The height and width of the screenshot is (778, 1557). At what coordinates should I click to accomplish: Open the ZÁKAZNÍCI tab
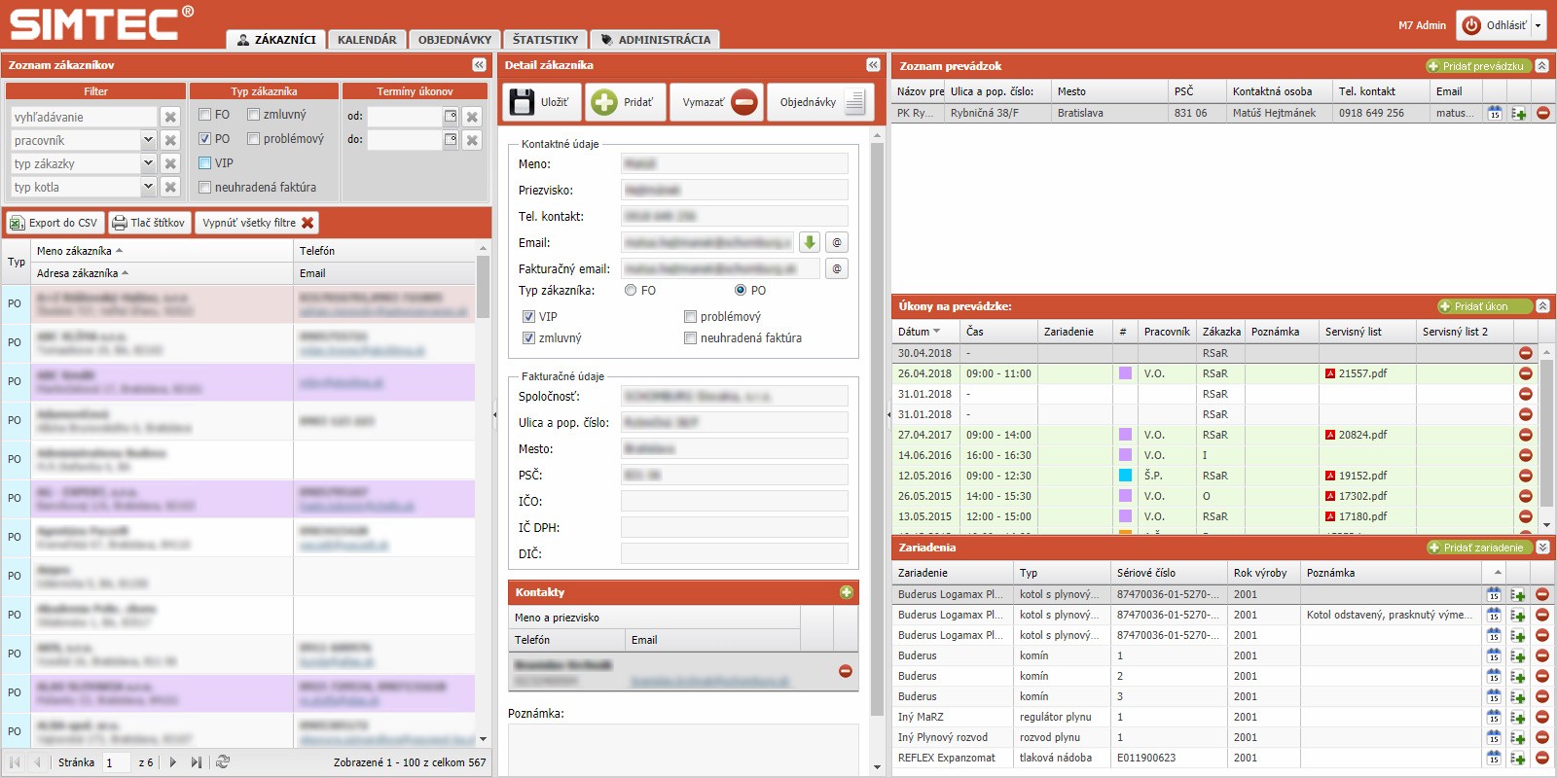click(276, 40)
